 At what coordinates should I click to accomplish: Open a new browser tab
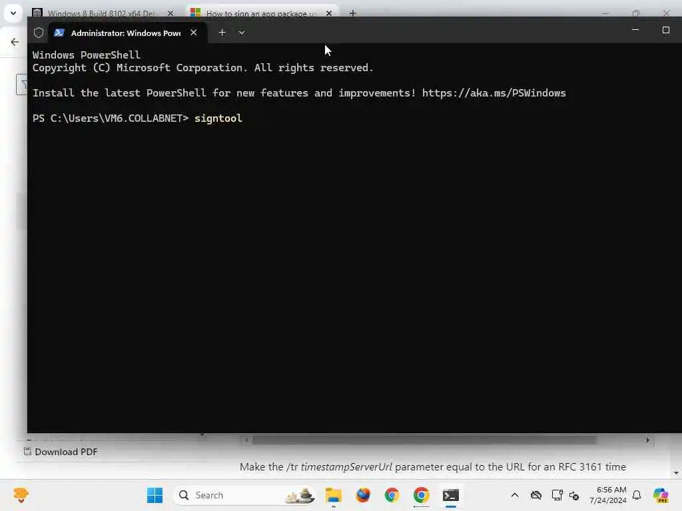coord(353,13)
